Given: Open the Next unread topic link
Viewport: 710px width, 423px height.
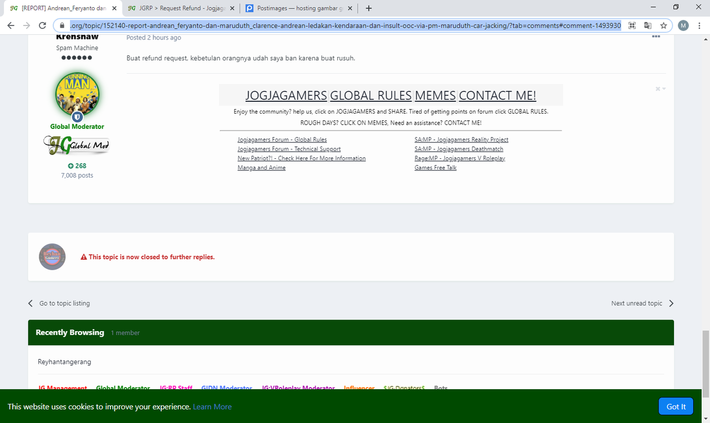Looking at the screenshot, I should click(637, 303).
